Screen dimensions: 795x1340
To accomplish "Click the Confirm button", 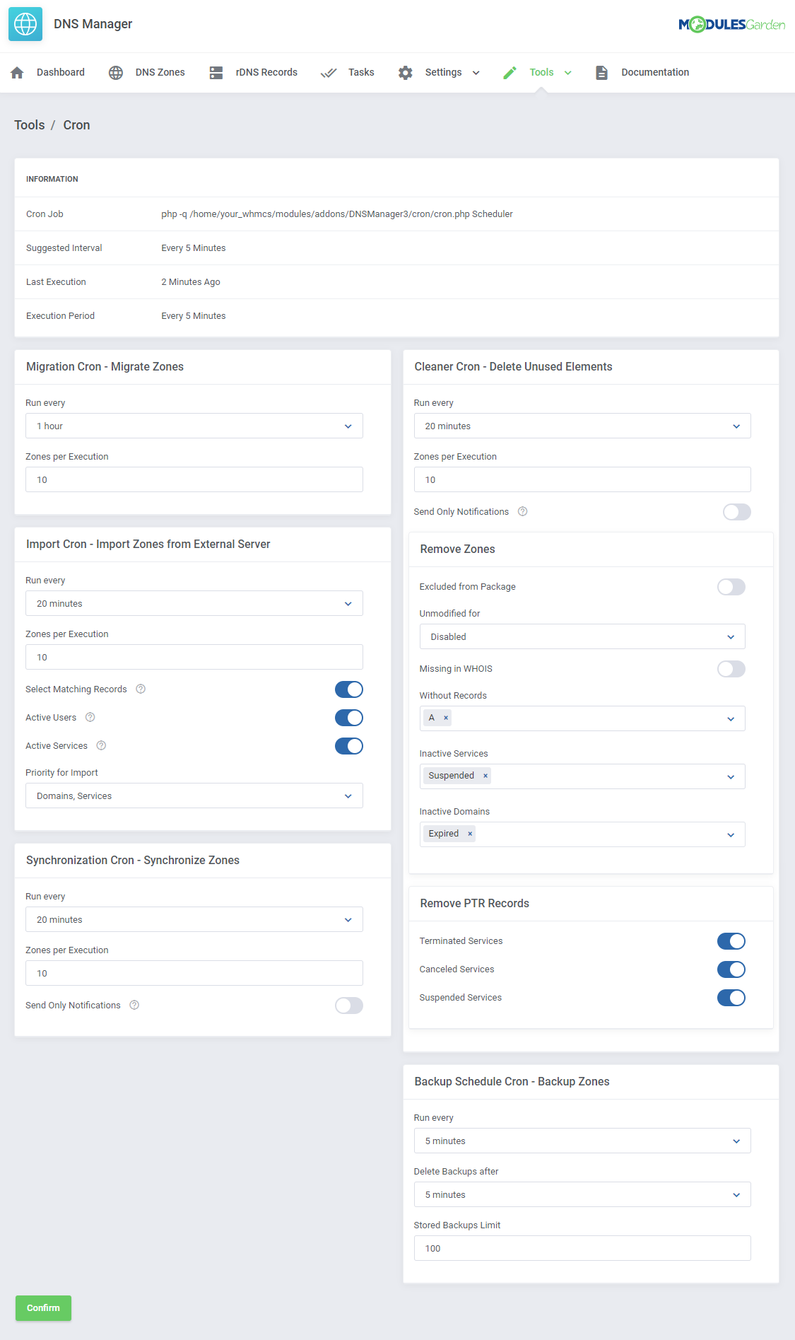I will (x=43, y=1308).
